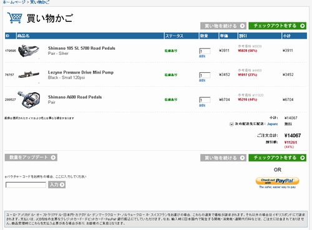Click the eVoucher code input field

coord(26,184)
